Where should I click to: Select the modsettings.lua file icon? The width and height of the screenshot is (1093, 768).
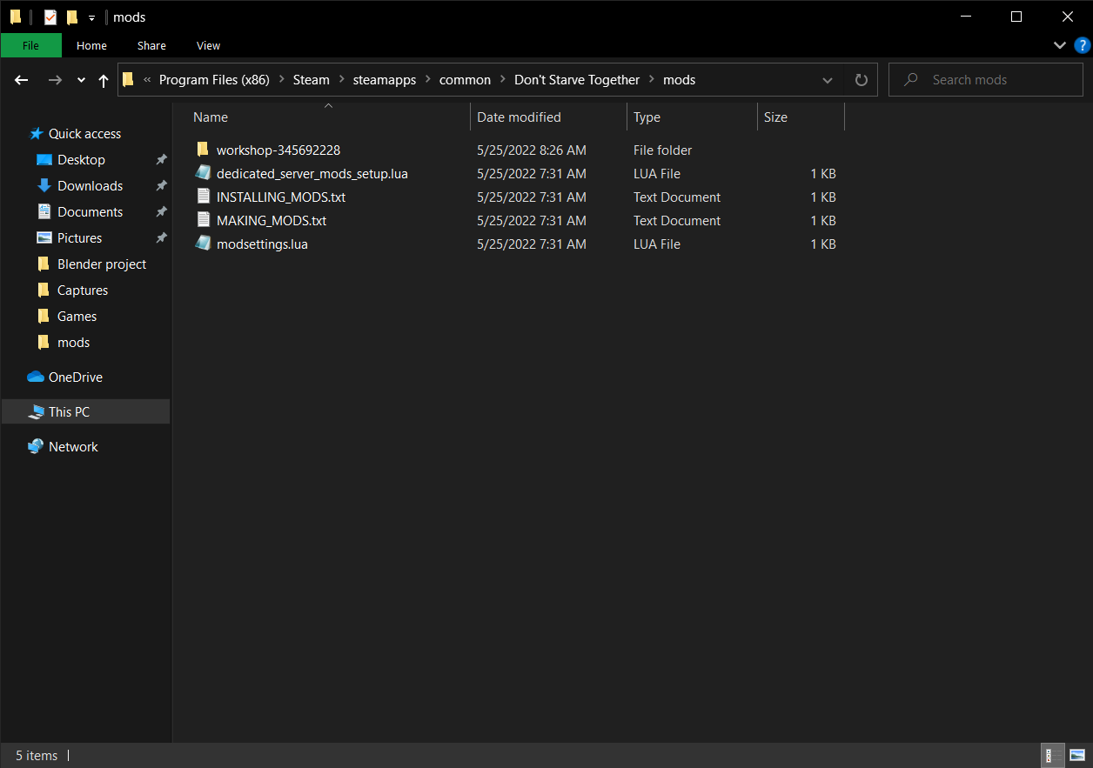click(203, 244)
